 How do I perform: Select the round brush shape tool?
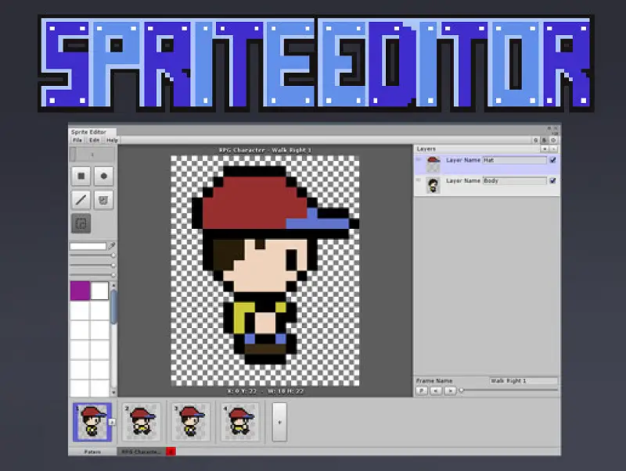(104, 176)
